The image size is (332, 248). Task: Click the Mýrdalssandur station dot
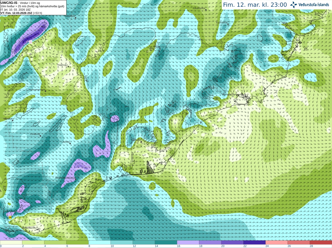tap(37, 229)
